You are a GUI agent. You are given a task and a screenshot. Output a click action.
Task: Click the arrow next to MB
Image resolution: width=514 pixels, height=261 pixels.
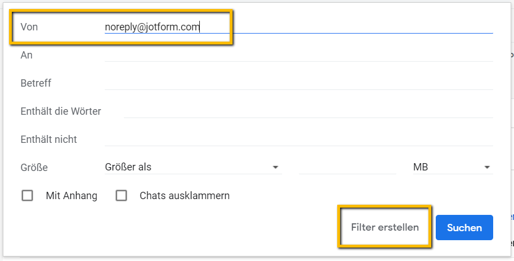click(x=486, y=168)
